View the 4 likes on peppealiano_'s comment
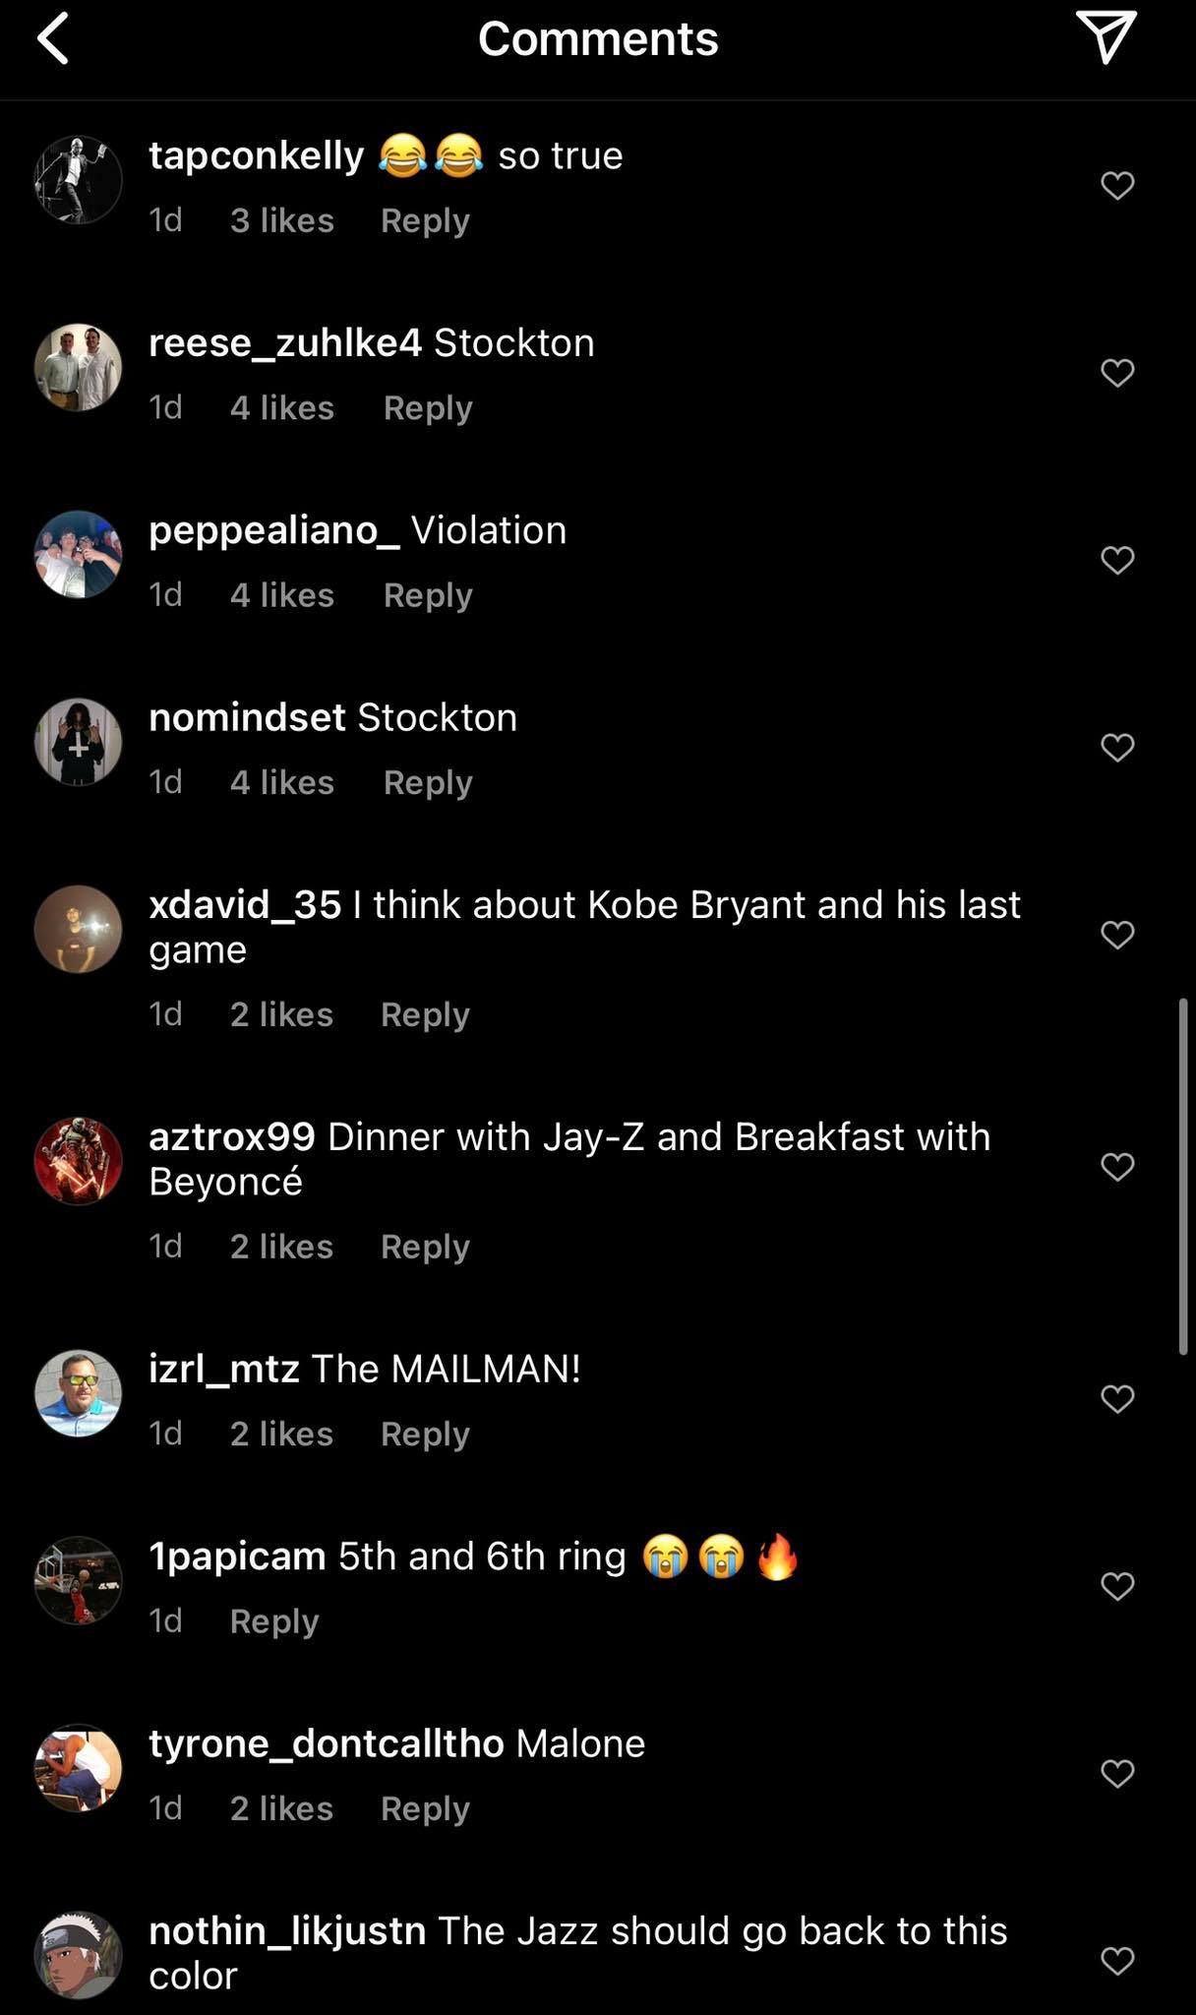 [x=282, y=595]
